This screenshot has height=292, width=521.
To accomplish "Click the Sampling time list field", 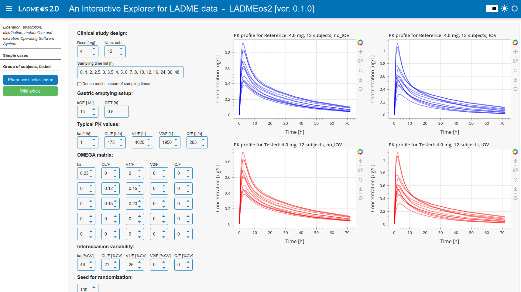I will click(x=130, y=72).
